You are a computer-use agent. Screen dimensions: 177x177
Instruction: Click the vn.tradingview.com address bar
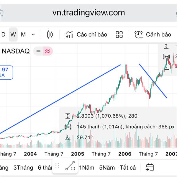pos(88,13)
